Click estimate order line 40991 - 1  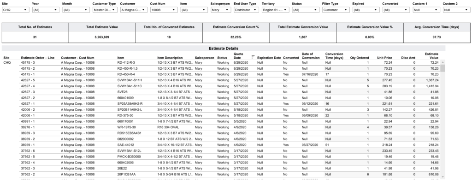point(28,121)
